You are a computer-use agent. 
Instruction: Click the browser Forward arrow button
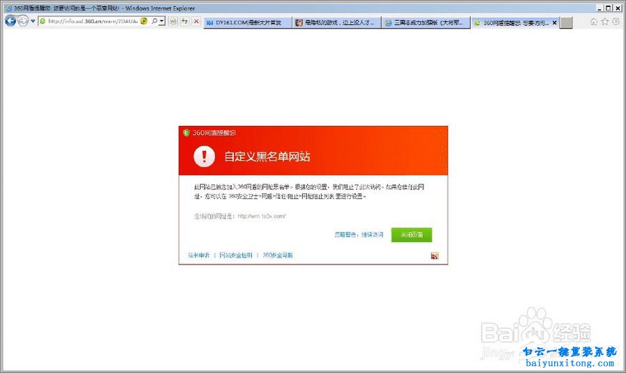tap(23, 21)
